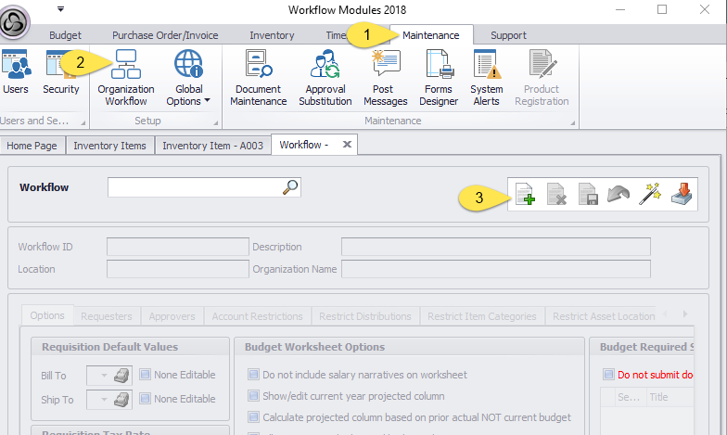Toggle Bill To None Editable checkbox
727x435 pixels.
[x=146, y=375]
